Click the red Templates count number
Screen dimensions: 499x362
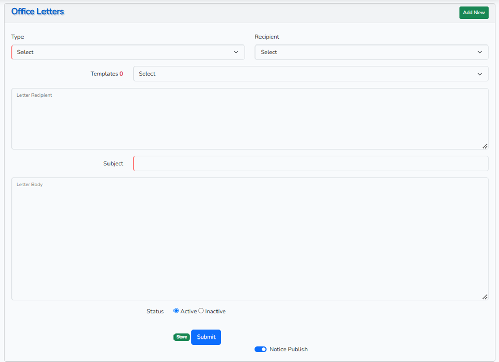[x=121, y=74]
